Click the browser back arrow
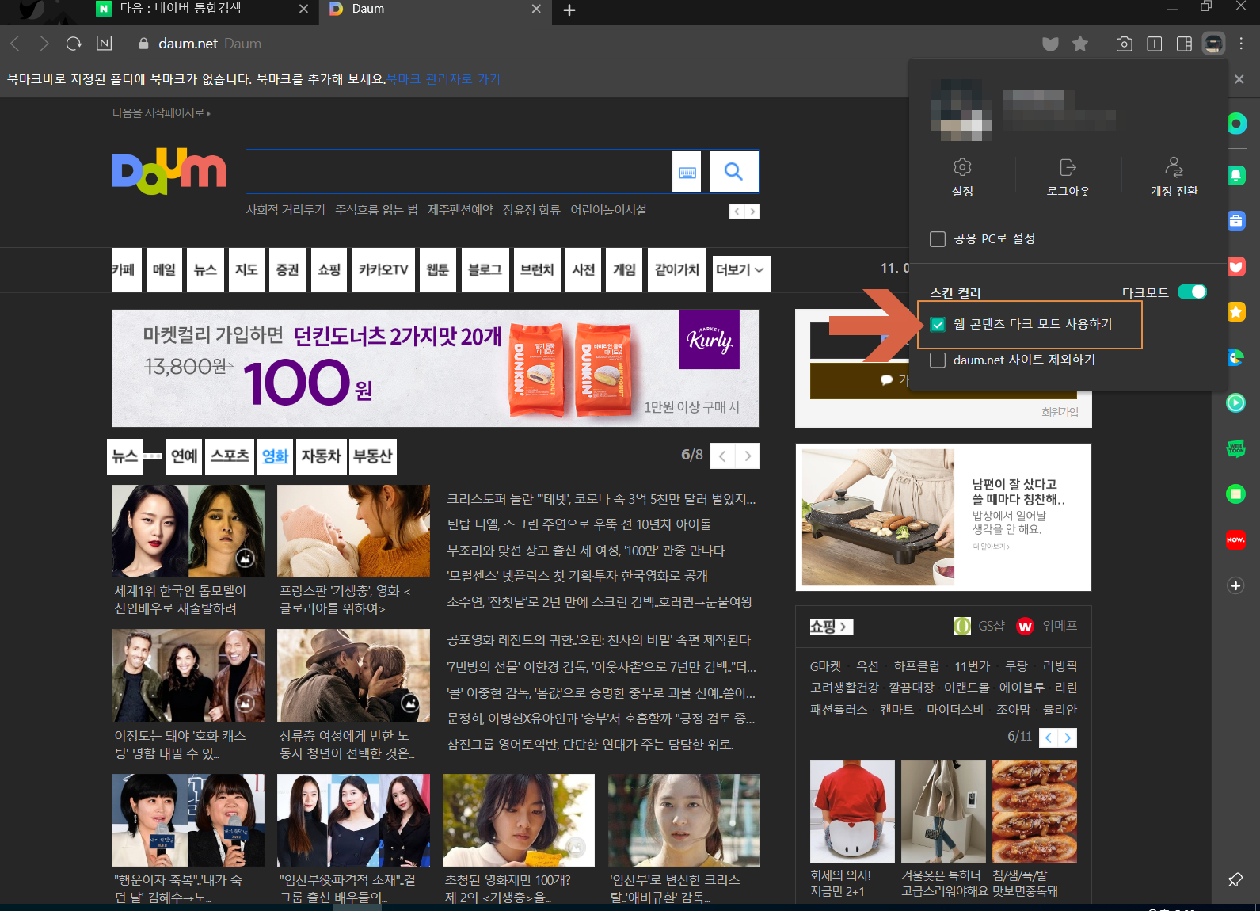1260x911 pixels. tap(15, 44)
